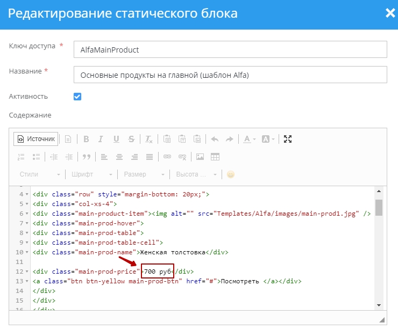Collapse code fold arrow on line 4
The height and width of the screenshot is (330, 398).
(x=27, y=194)
